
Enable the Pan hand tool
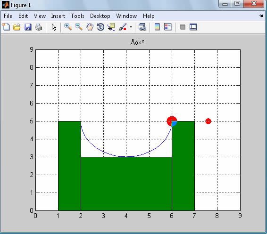click(90, 27)
